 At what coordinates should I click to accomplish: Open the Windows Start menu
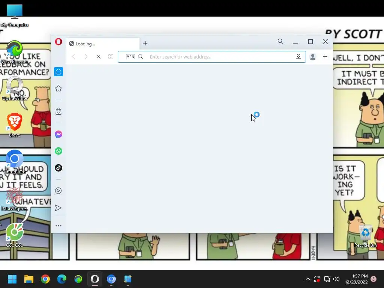click(x=12, y=279)
